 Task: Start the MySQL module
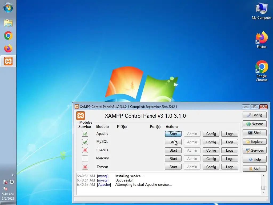coord(173,142)
